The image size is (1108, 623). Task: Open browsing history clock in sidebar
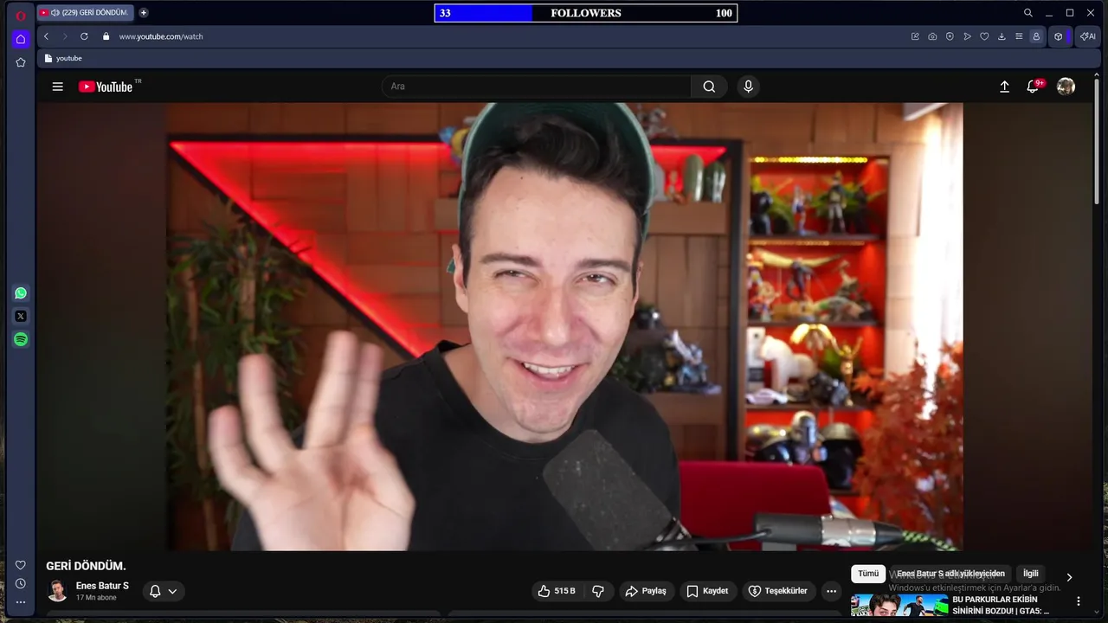click(21, 584)
